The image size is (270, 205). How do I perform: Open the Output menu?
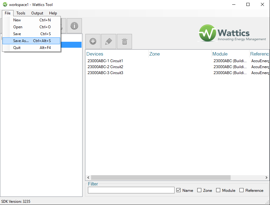click(37, 13)
